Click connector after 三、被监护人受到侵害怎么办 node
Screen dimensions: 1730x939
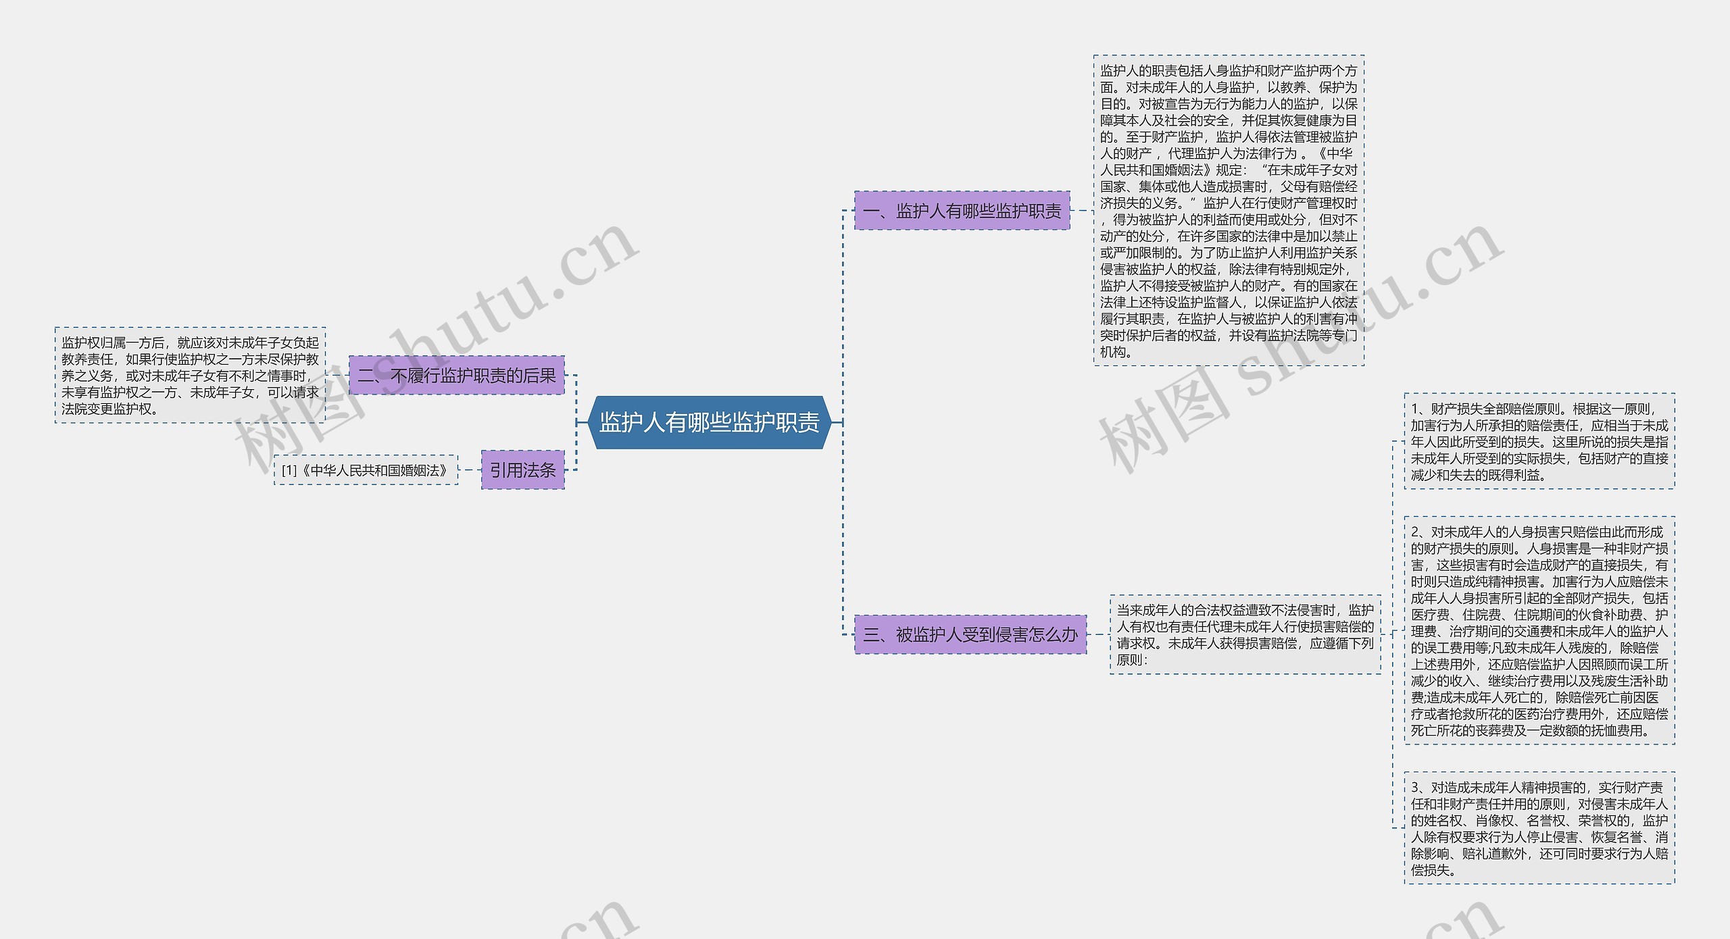click(1098, 634)
